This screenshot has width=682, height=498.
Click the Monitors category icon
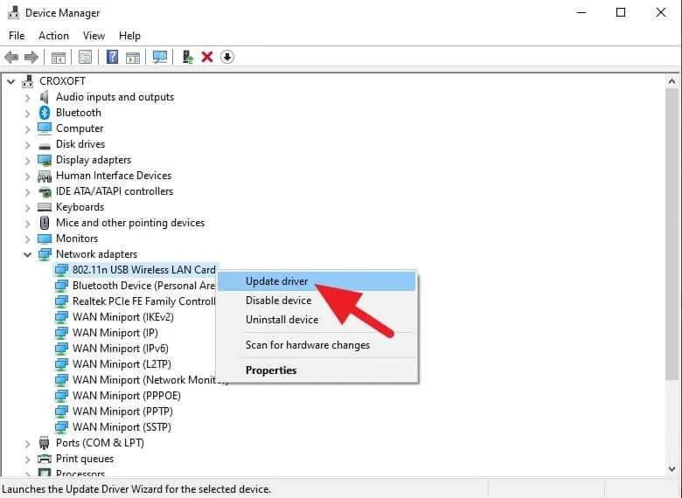pos(45,239)
